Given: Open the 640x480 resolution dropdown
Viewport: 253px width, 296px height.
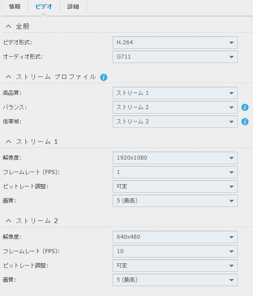Looking at the screenshot, I should pyautogui.click(x=175, y=237).
